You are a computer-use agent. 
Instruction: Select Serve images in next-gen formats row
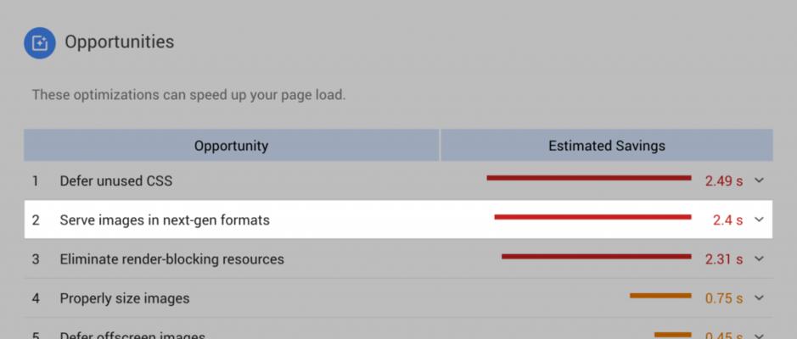[x=398, y=220]
